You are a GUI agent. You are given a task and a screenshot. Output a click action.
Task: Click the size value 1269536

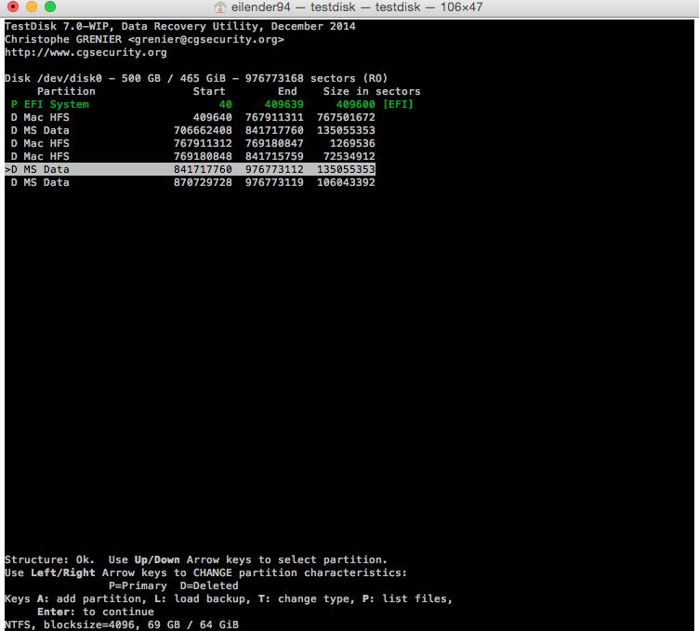coord(352,143)
